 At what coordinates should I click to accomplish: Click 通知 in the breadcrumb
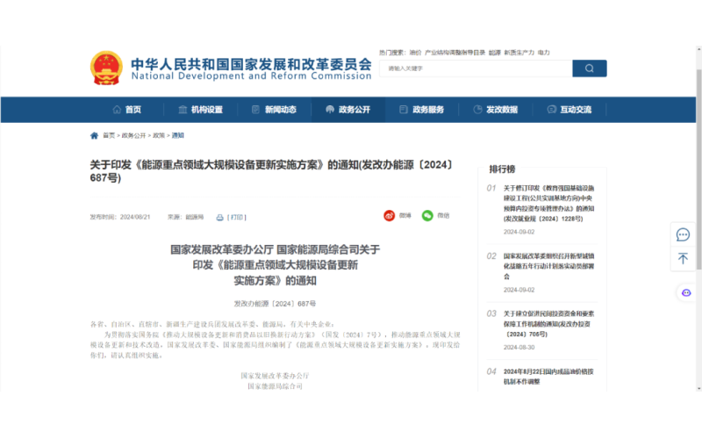[x=178, y=136]
